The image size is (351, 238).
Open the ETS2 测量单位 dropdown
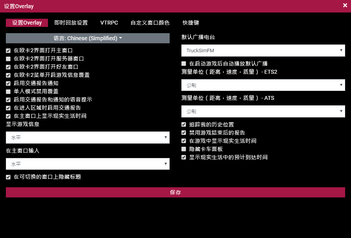[263, 85]
